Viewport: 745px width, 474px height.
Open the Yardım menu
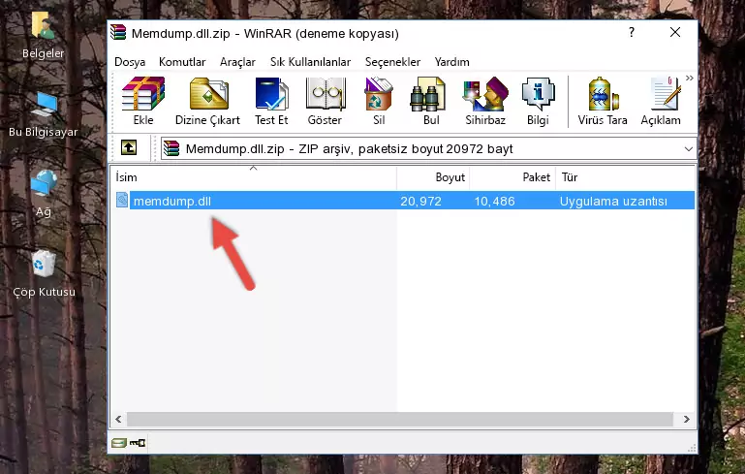pyautogui.click(x=451, y=62)
